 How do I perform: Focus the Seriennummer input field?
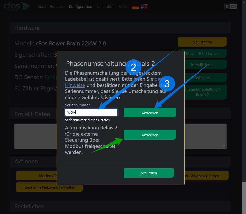91,112
